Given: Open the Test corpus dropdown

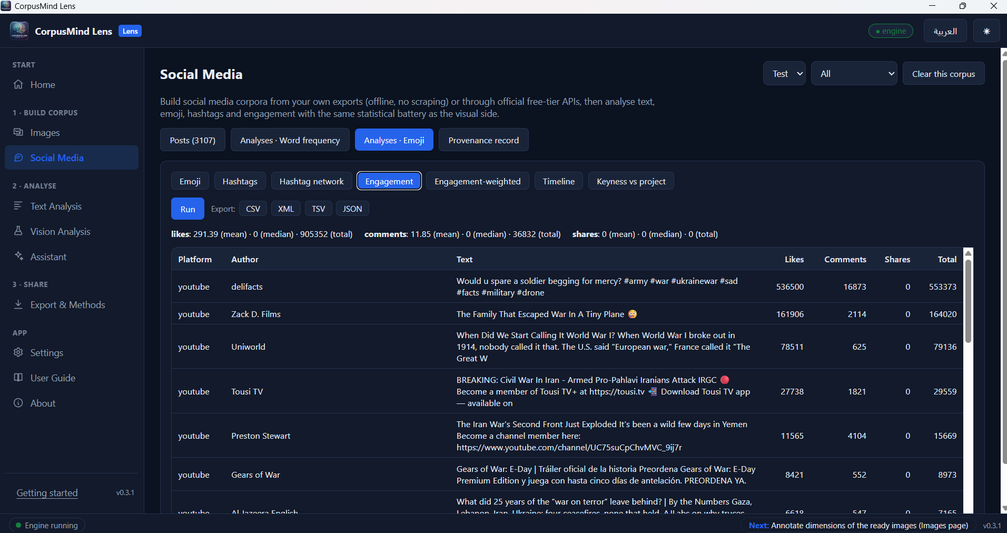Looking at the screenshot, I should tap(784, 74).
